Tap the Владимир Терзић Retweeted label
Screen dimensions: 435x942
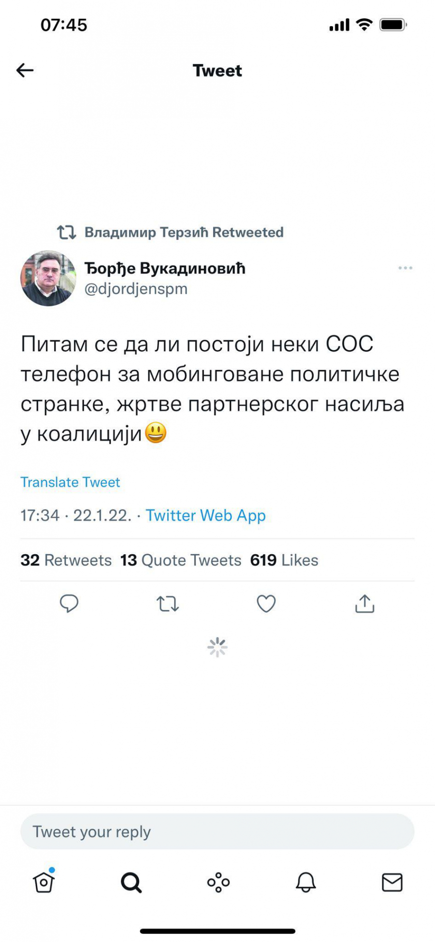pyautogui.click(x=184, y=232)
